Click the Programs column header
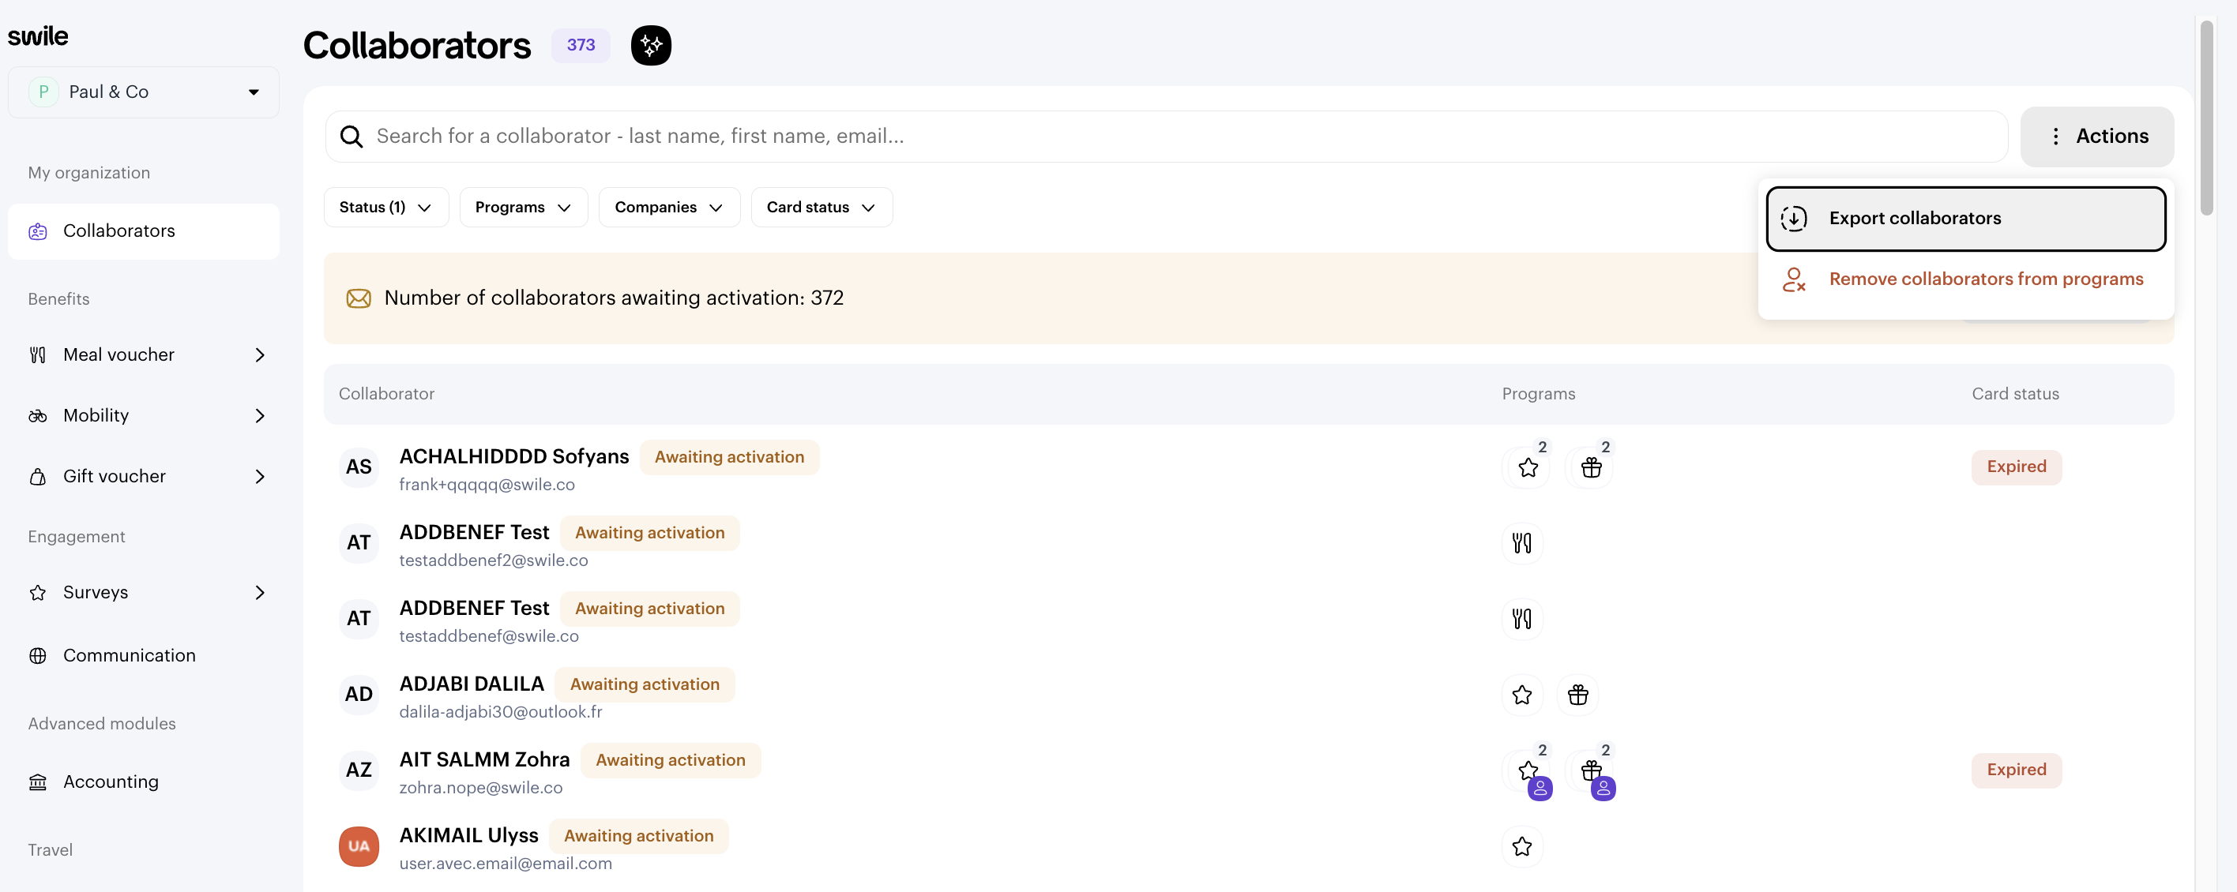 (x=1538, y=394)
